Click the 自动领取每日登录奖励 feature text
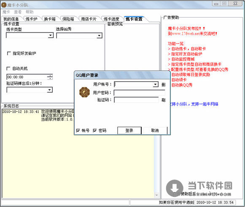Viewport: 245px width, 207px height. 191,74
